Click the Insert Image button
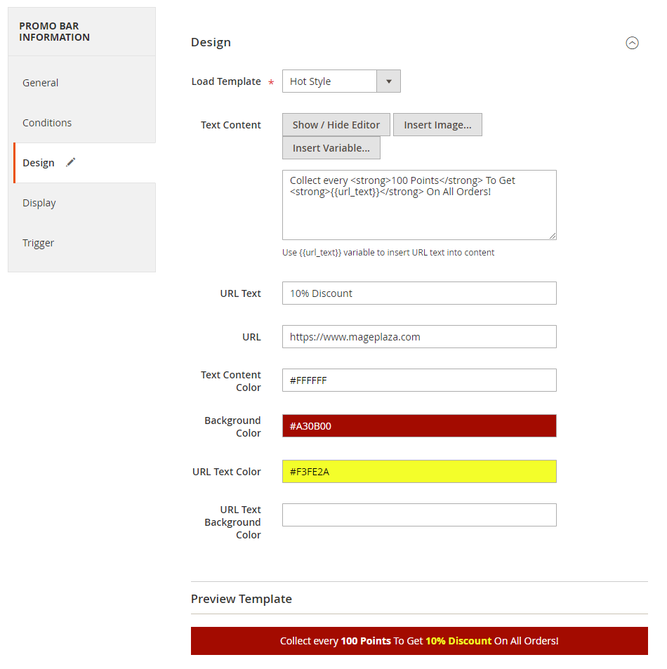 [x=437, y=124]
